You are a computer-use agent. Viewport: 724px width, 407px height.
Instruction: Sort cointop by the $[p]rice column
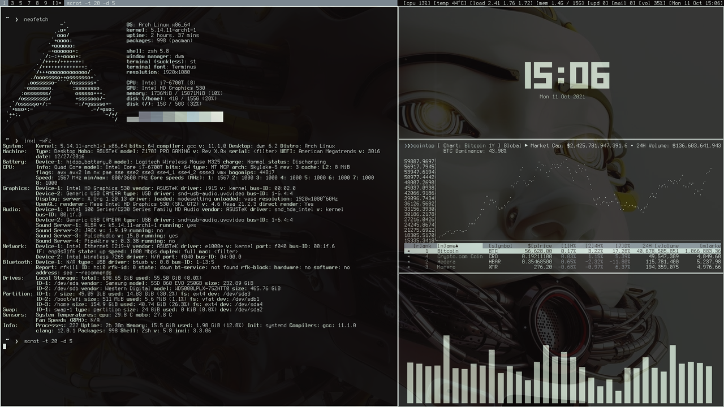(540, 246)
